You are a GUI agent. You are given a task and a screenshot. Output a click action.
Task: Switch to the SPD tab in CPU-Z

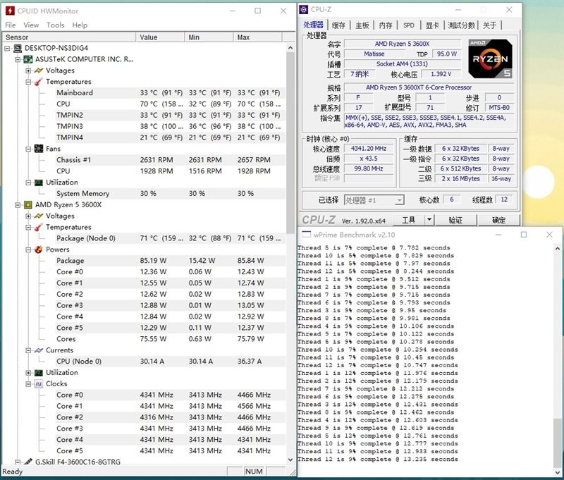pos(409,25)
